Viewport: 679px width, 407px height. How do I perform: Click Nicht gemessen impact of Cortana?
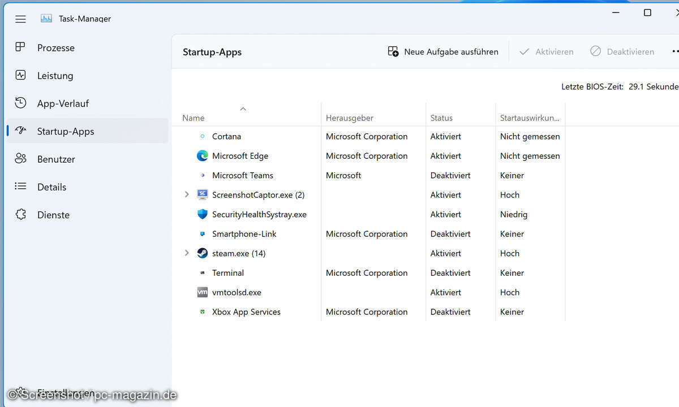(530, 136)
